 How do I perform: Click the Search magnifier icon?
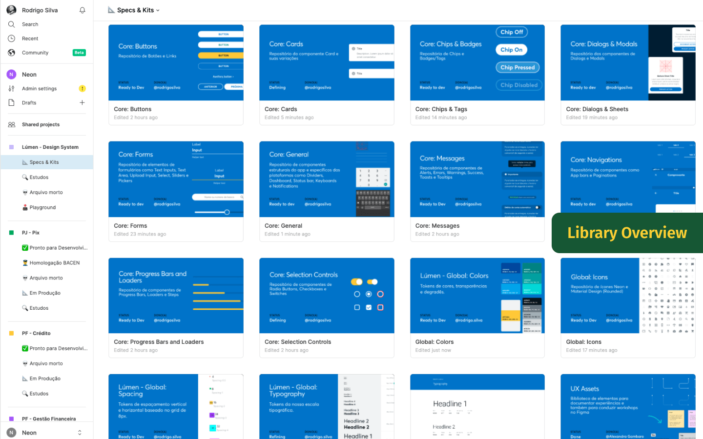(11, 24)
